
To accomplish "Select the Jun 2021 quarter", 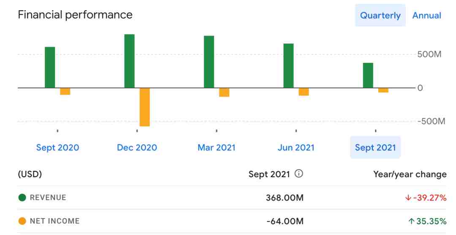I will 296,148.
